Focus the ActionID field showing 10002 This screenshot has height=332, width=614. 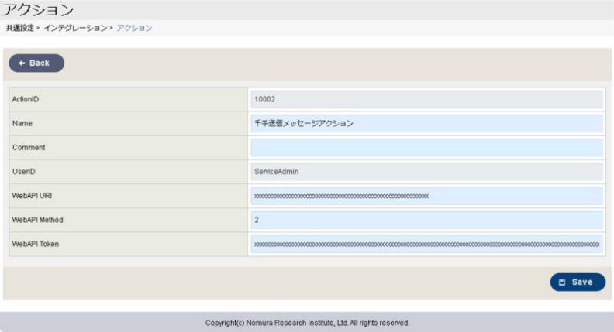click(x=426, y=99)
